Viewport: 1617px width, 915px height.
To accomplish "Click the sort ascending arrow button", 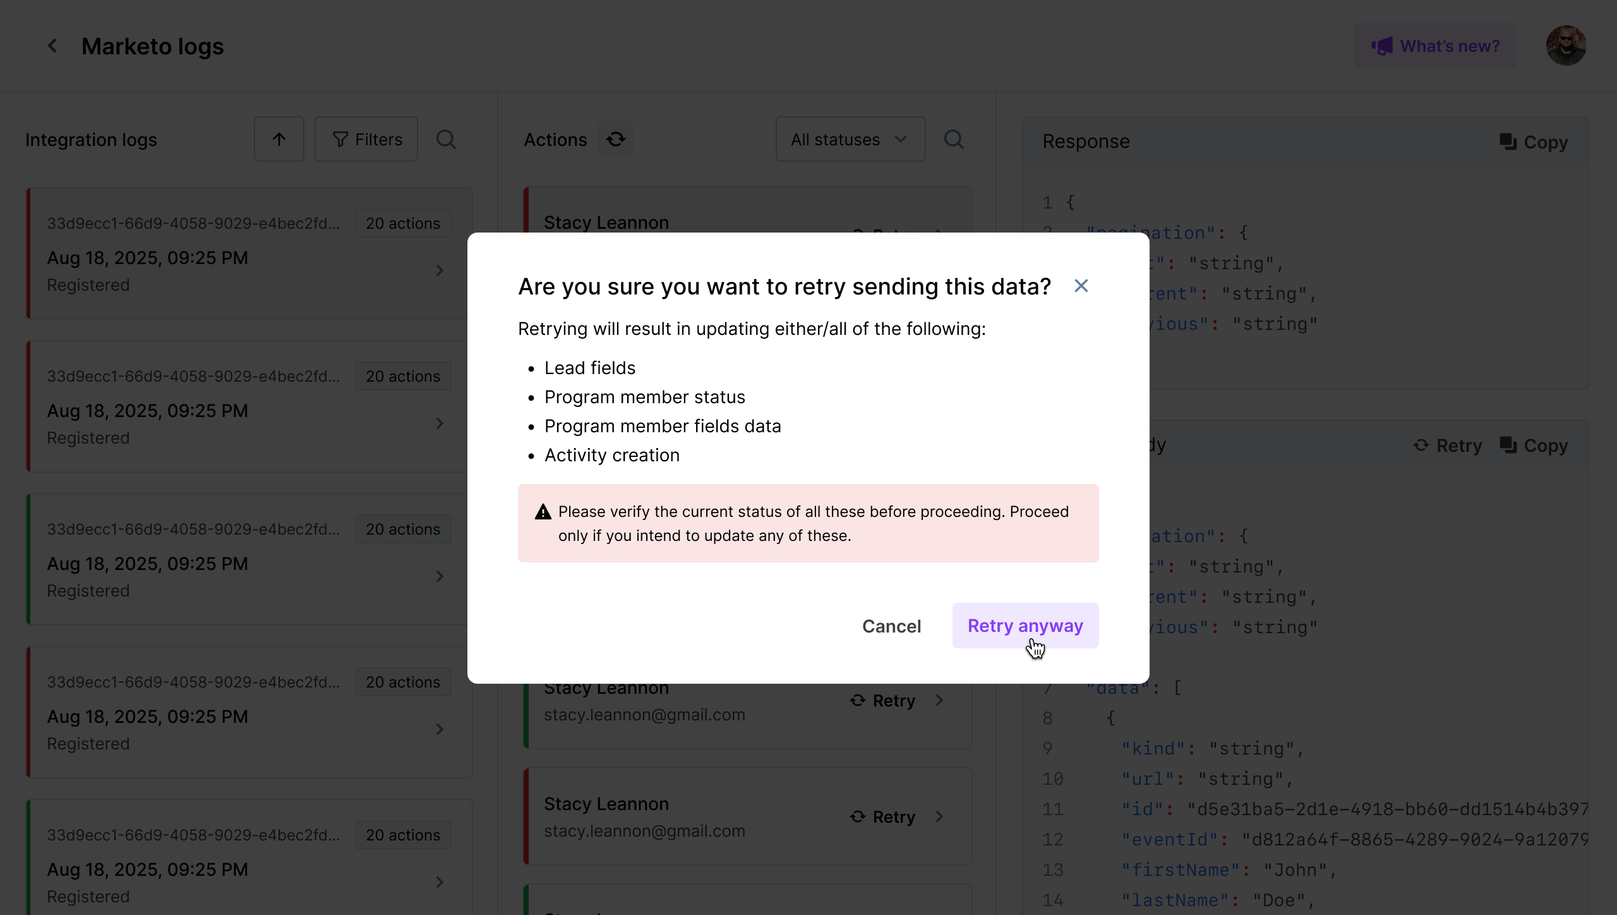I will click(x=279, y=140).
